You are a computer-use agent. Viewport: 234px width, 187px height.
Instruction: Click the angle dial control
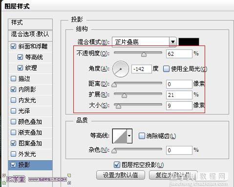(x=121, y=69)
